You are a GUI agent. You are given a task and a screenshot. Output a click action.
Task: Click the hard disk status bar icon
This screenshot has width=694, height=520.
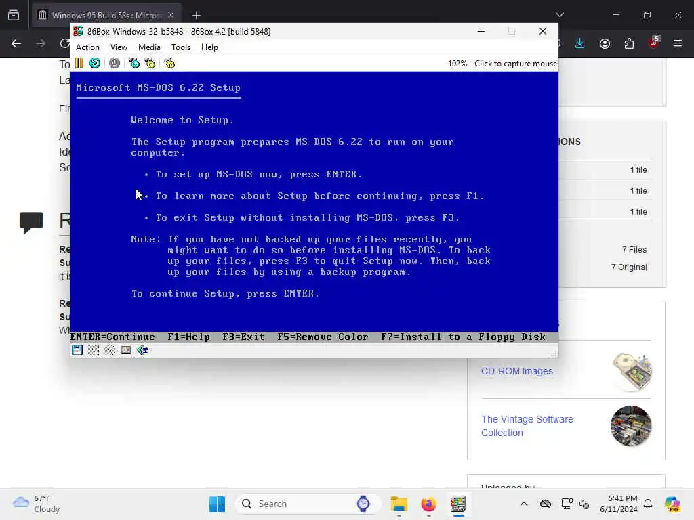(x=126, y=350)
